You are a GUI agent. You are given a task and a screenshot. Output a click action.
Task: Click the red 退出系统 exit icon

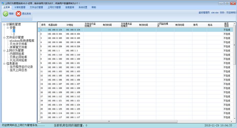pyautogui.click(x=18, y=14)
